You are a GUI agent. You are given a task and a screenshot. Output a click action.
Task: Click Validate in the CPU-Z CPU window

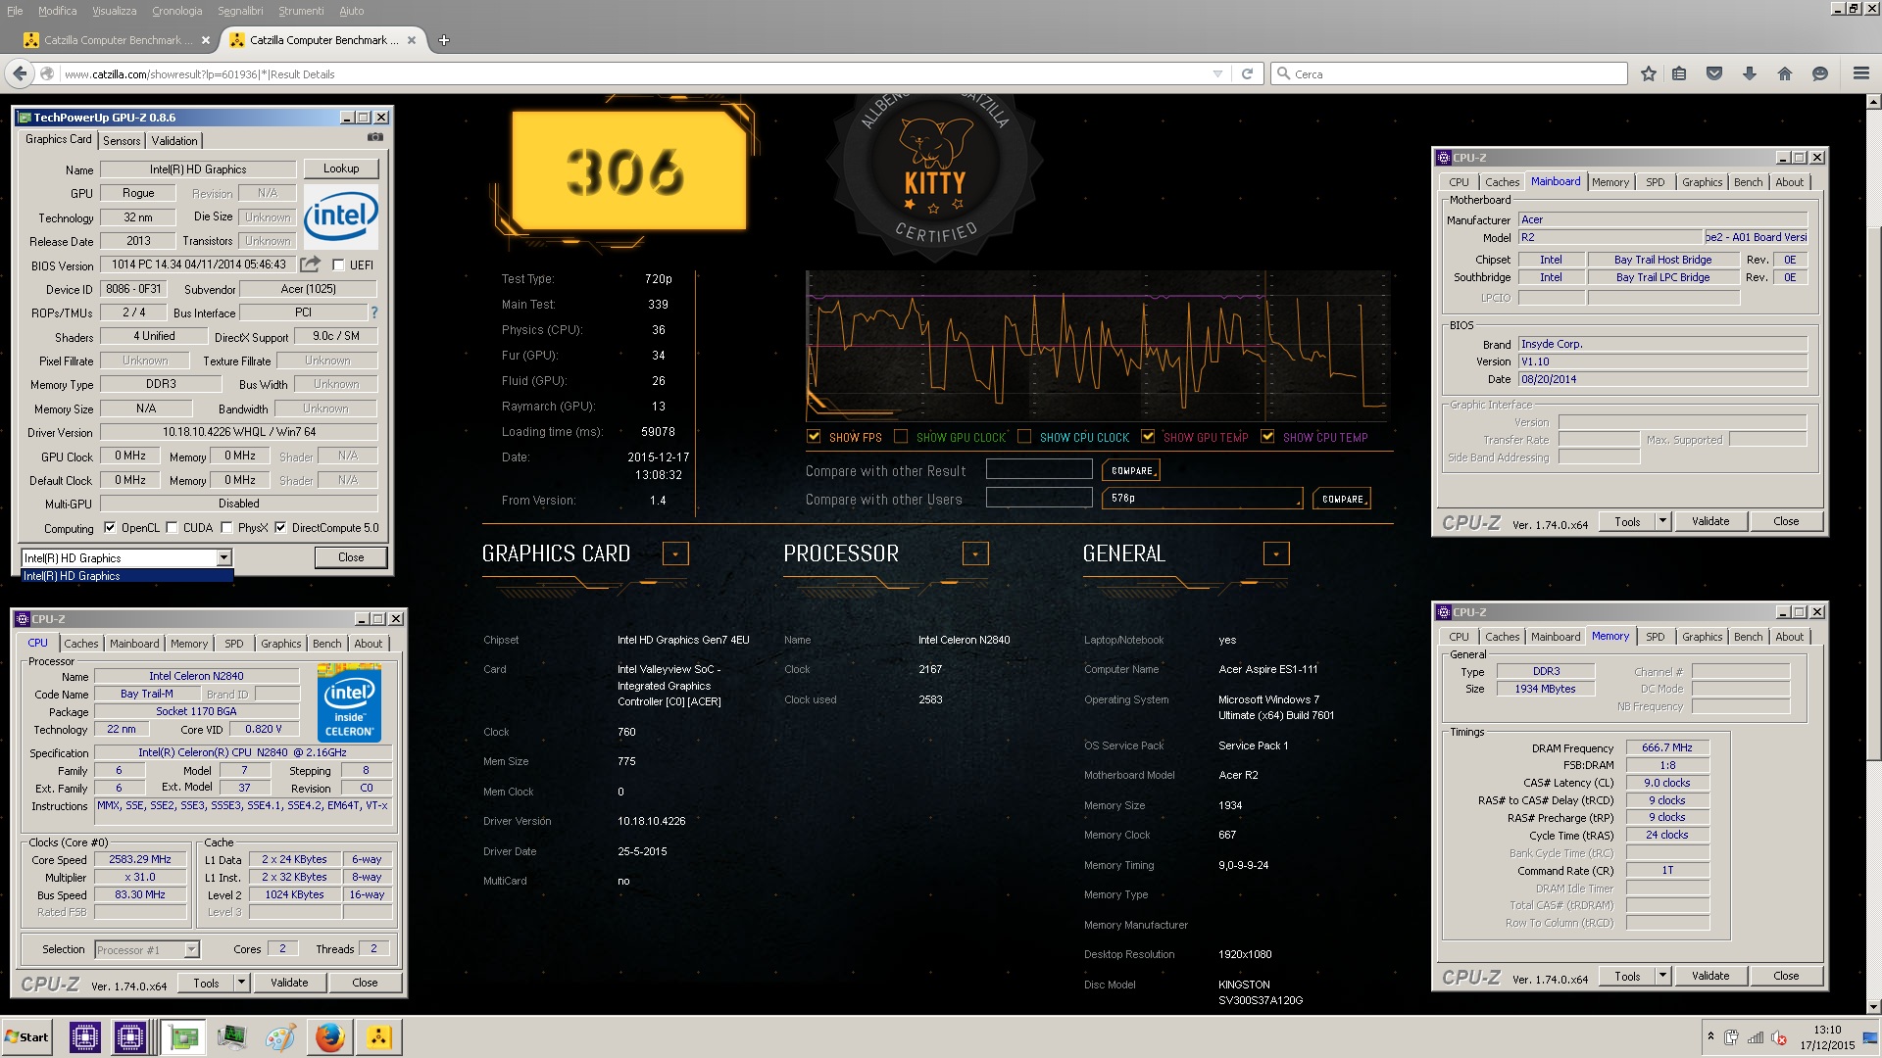(x=289, y=982)
